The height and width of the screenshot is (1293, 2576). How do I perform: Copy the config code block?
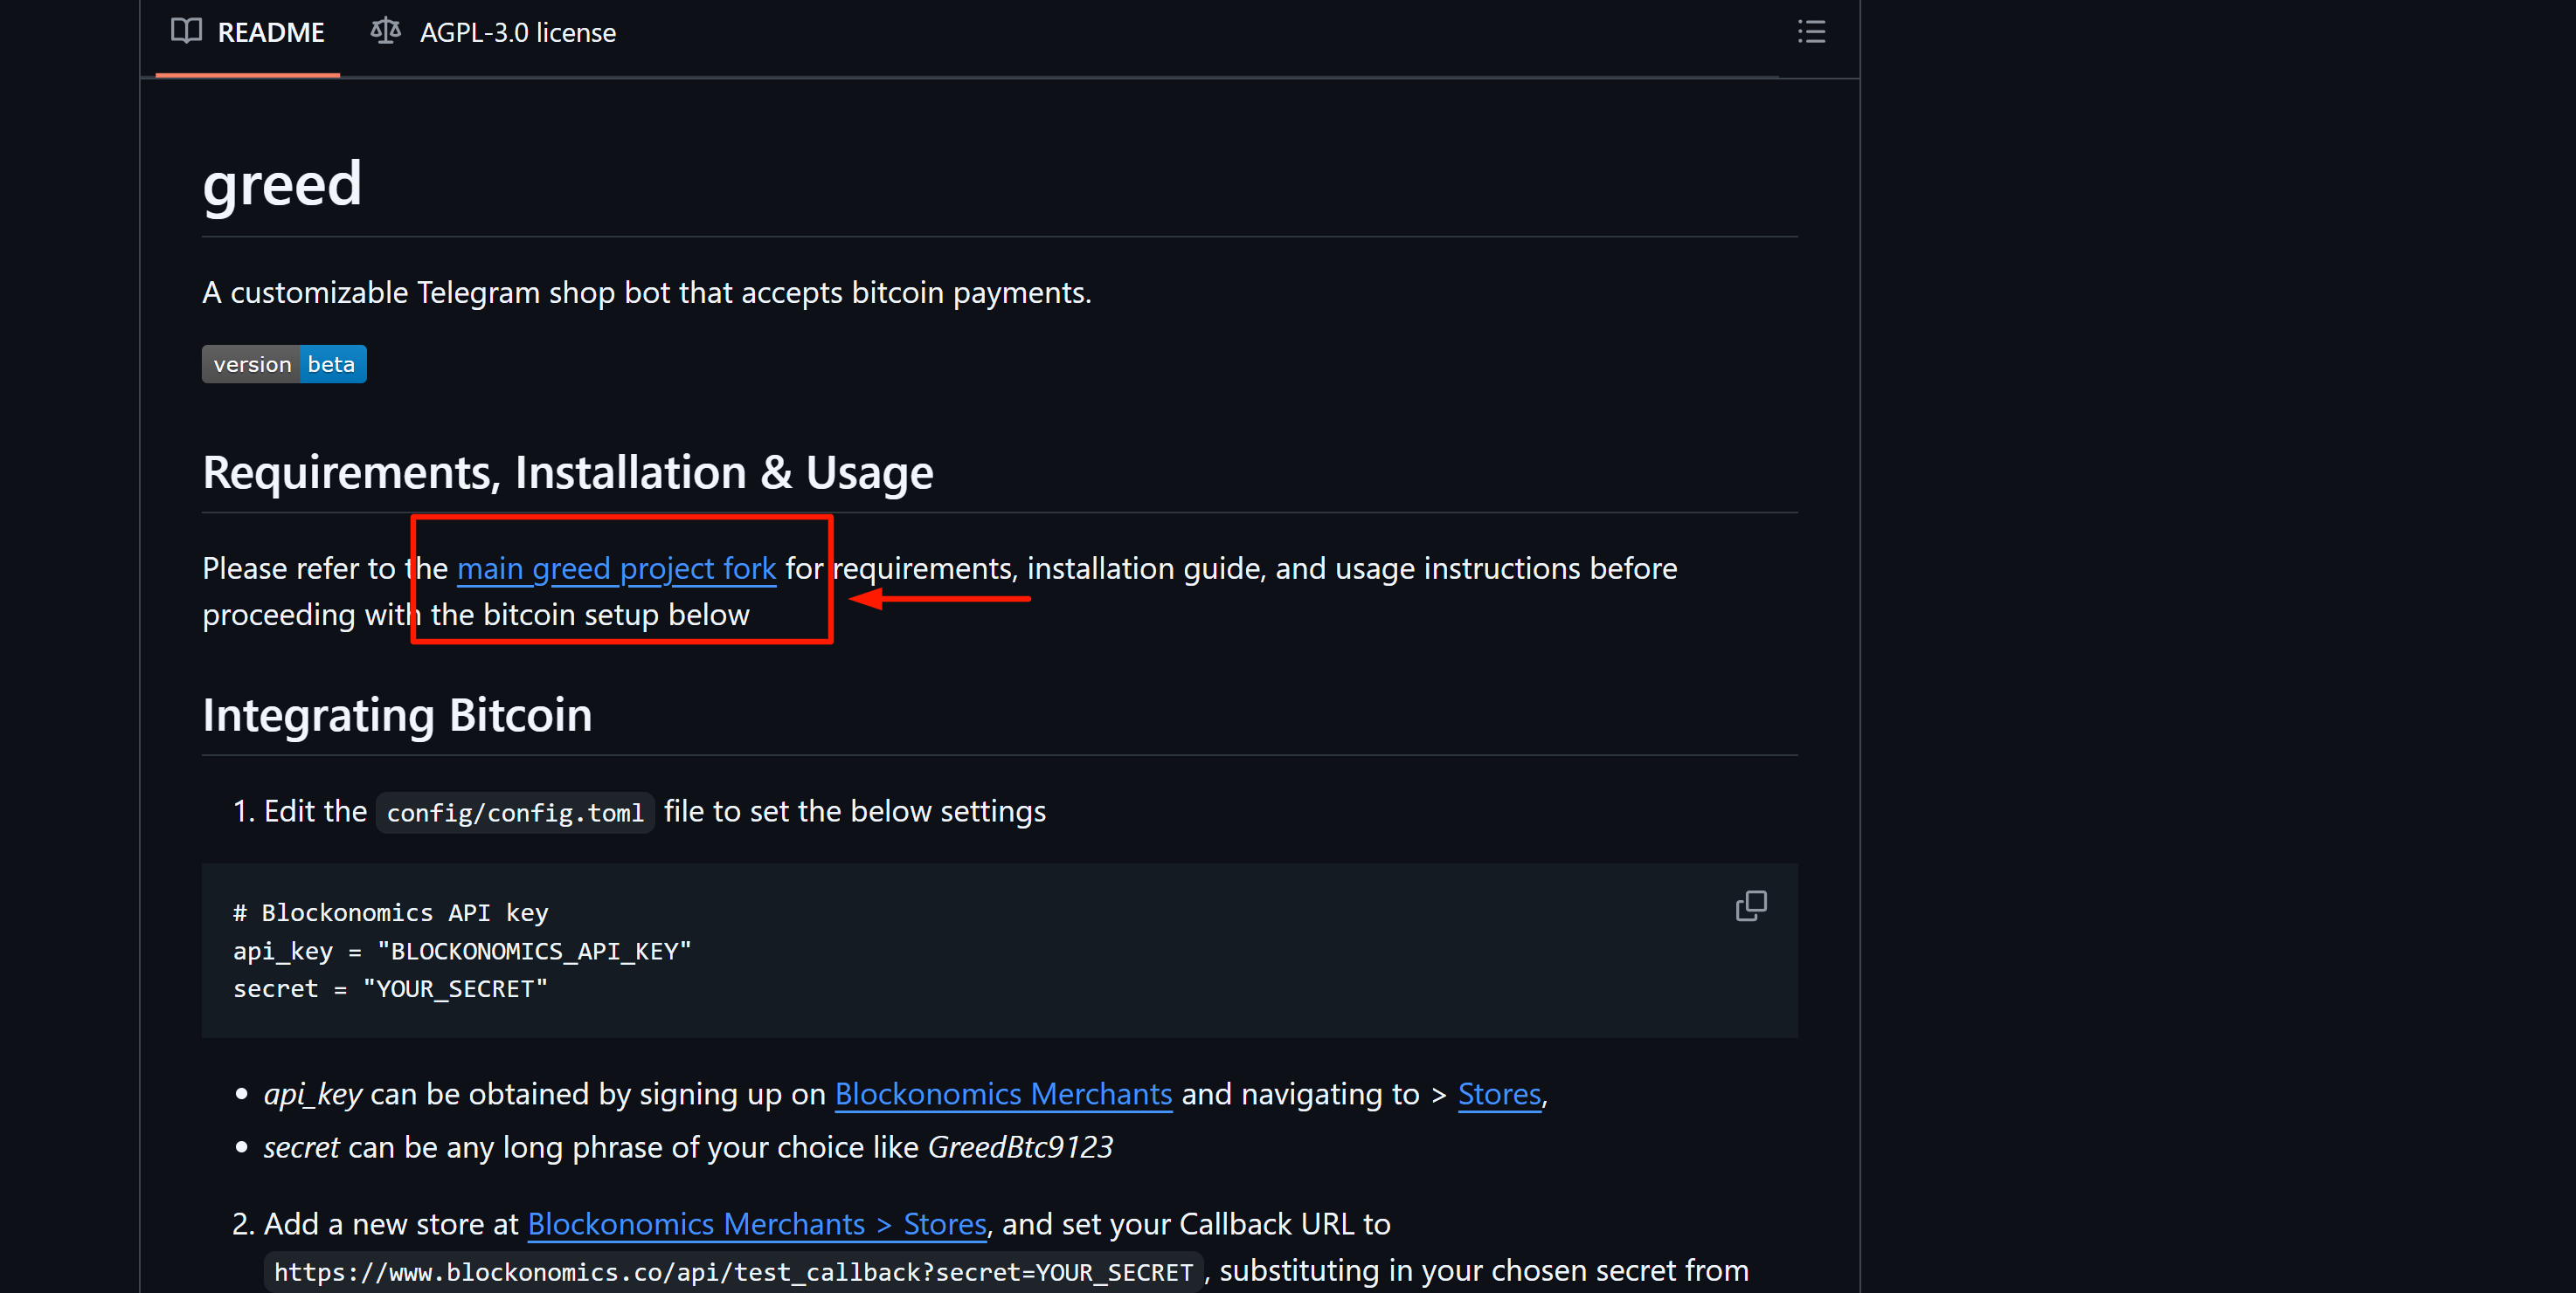(x=1750, y=905)
